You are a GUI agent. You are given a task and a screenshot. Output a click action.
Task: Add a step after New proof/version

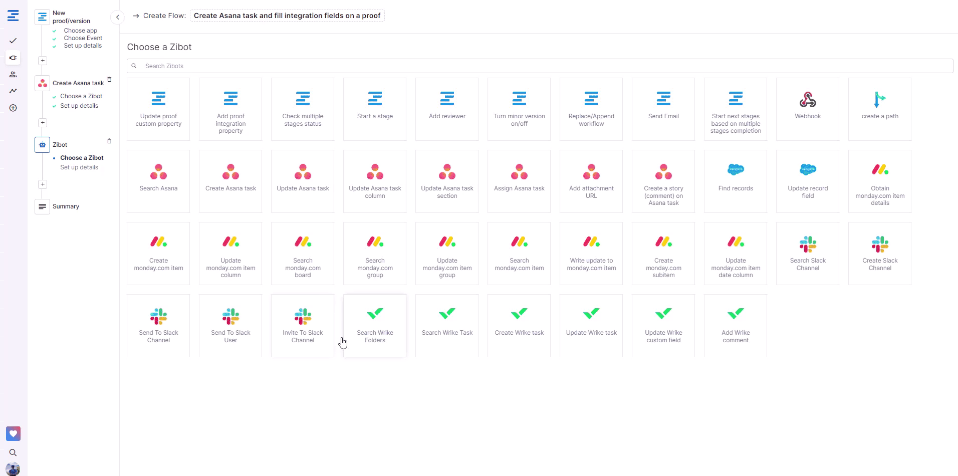[43, 61]
